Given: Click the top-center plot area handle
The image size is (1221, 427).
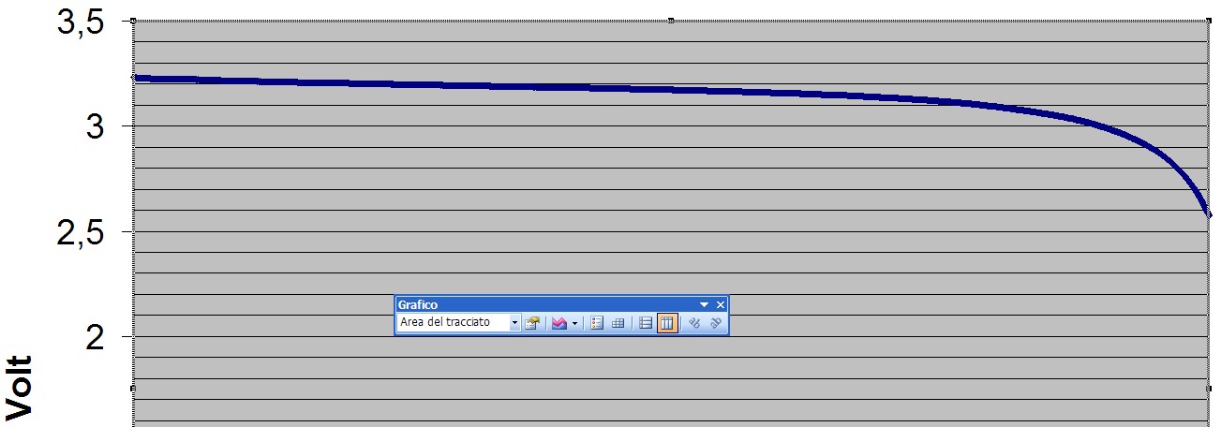Looking at the screenshot, I should tap(671, 20).
